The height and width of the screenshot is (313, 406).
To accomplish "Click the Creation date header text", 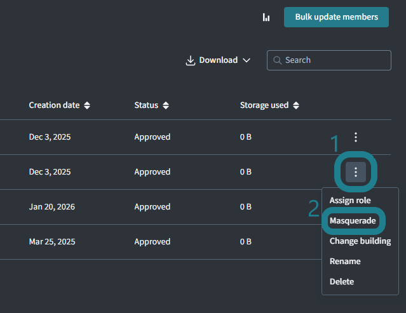I will pyautogui.click(x=54, y=105).
